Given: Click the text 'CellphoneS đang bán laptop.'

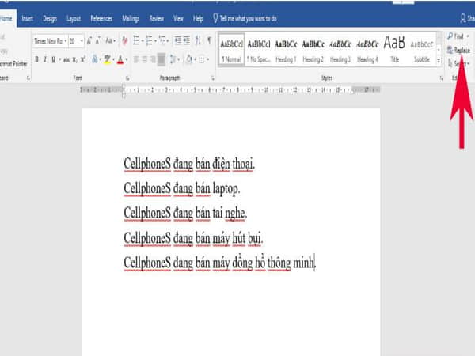Looking at the screenshot, I should click(x=182, y=188).
